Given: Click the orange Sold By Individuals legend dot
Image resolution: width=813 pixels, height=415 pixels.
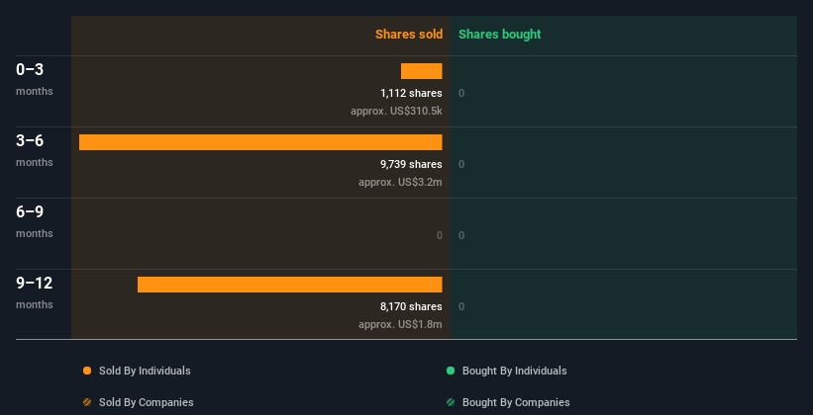Looking at the screenshot, I should pyautogui.click(x=87, y=371).
